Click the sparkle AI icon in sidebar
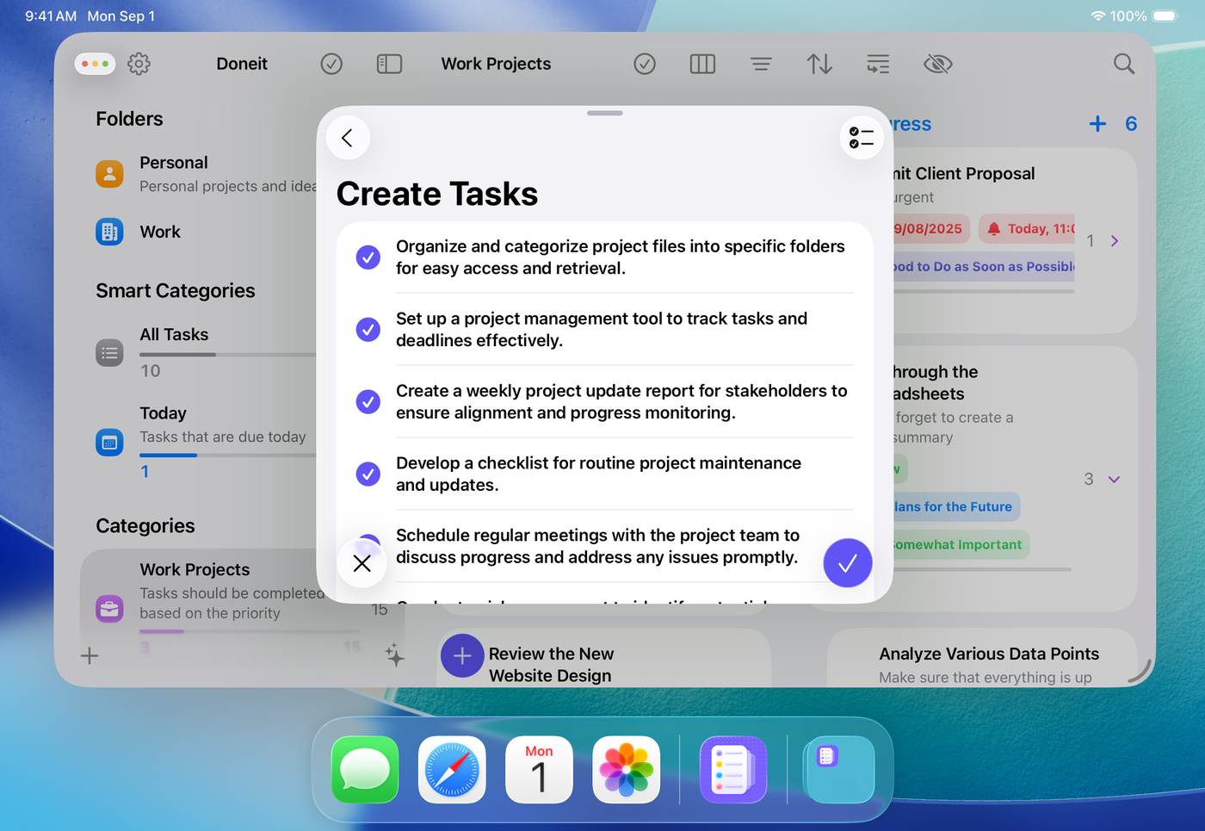The image size is (1205, 831). coord(394,655)
